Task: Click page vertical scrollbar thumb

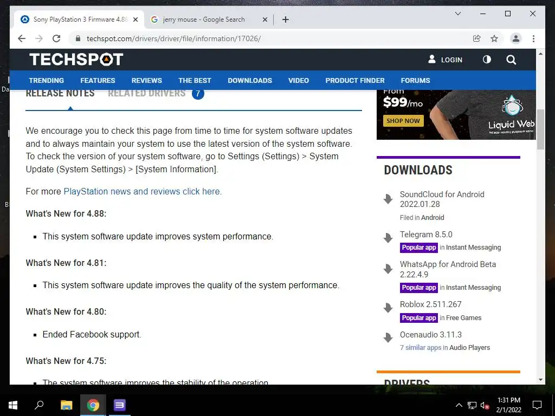Action: (540, 129)
